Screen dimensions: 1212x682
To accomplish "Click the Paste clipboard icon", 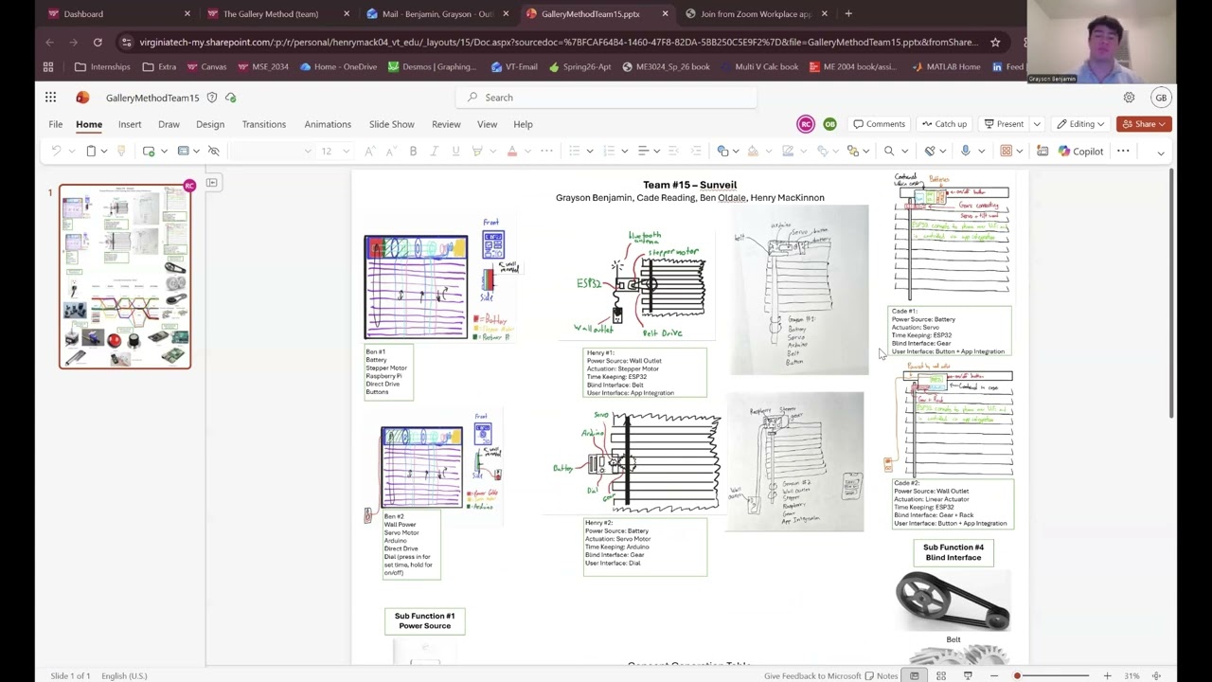I will (91, 152).
